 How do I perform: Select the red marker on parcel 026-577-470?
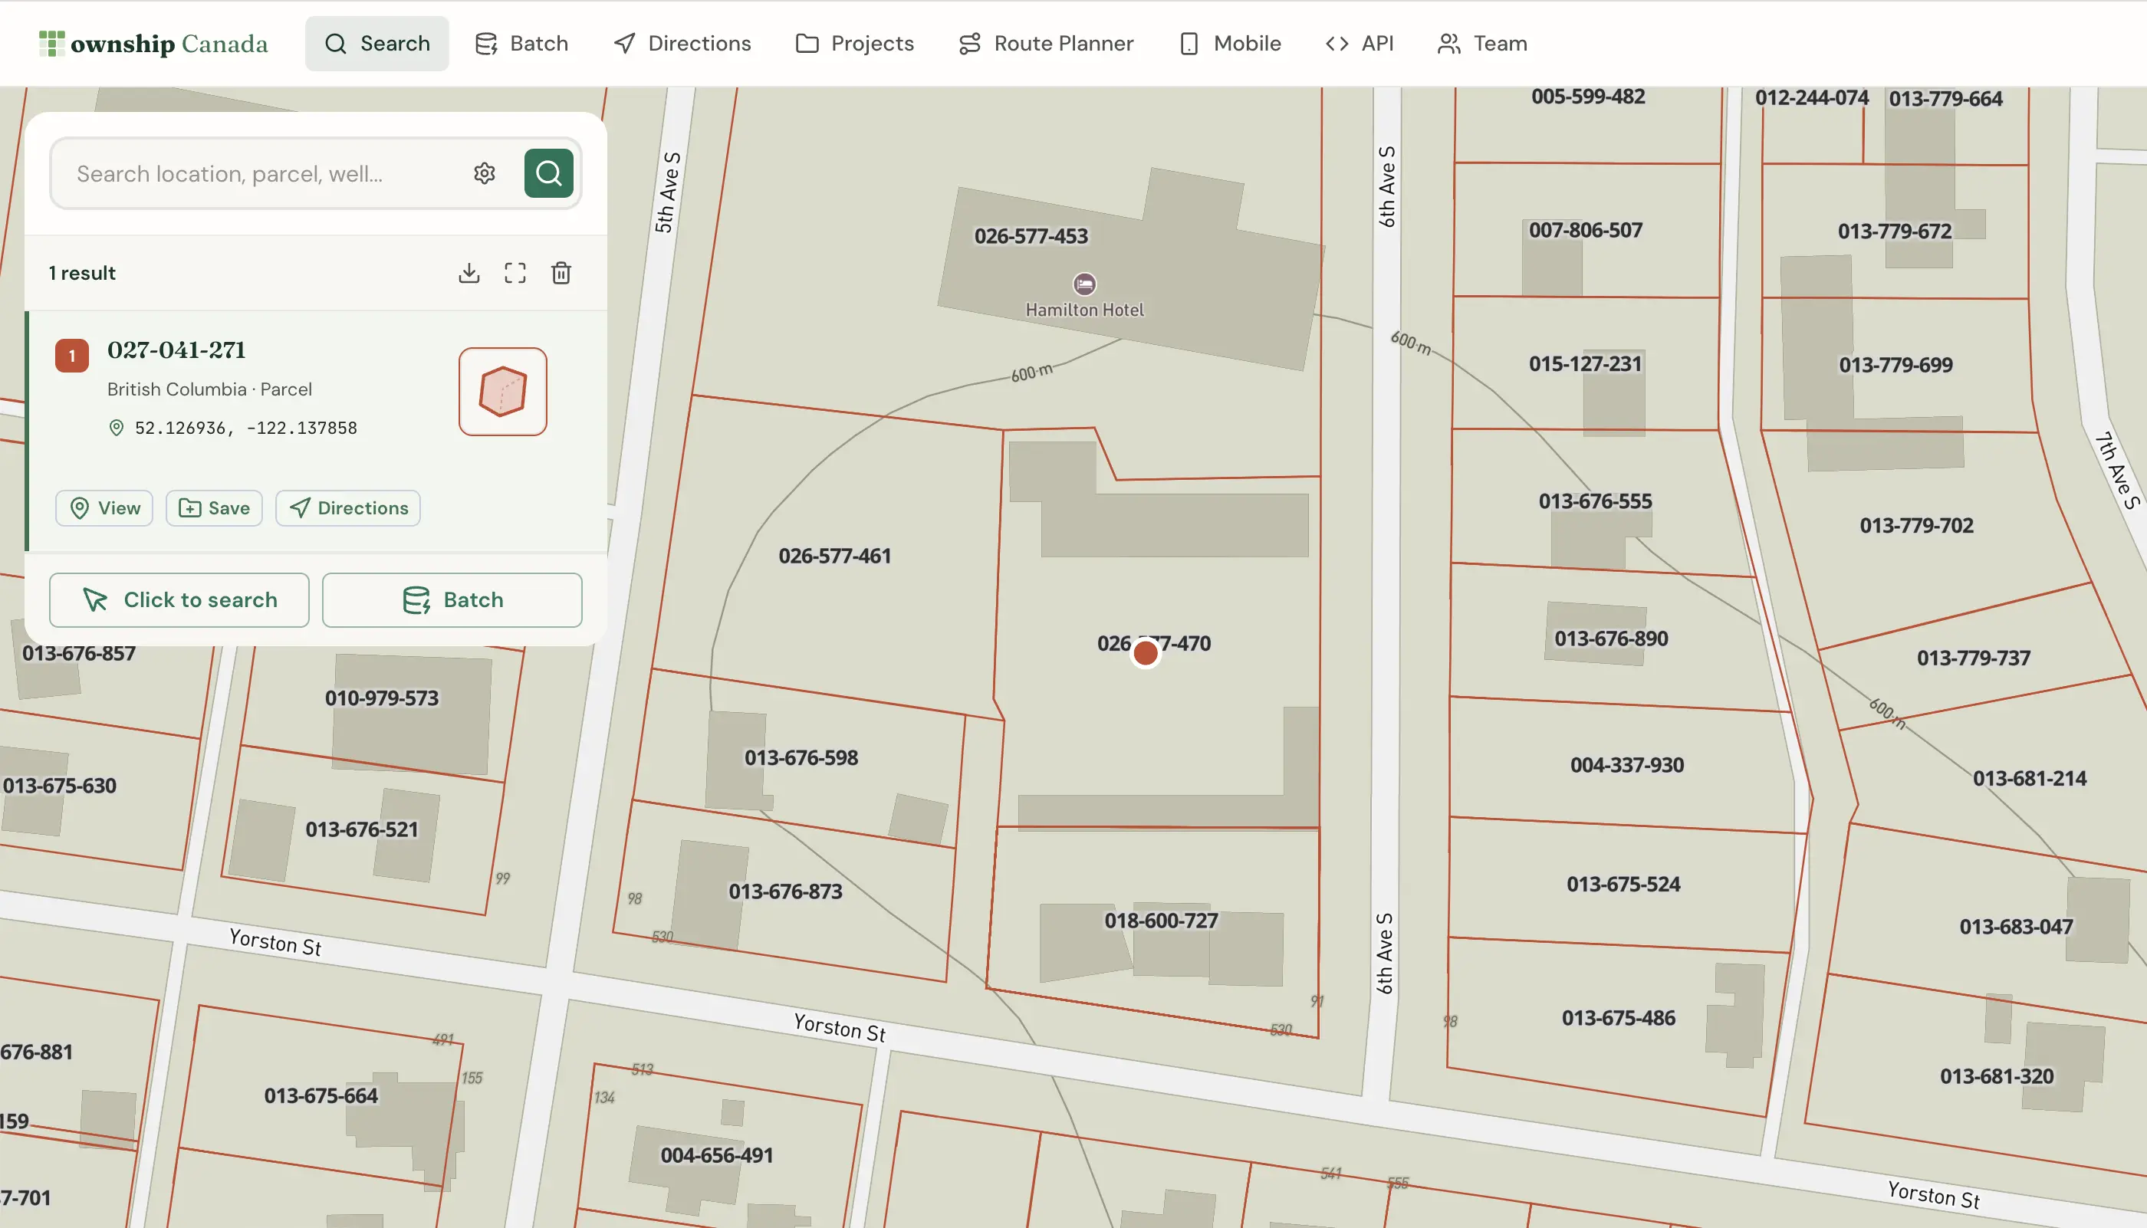pos(1146,652)
